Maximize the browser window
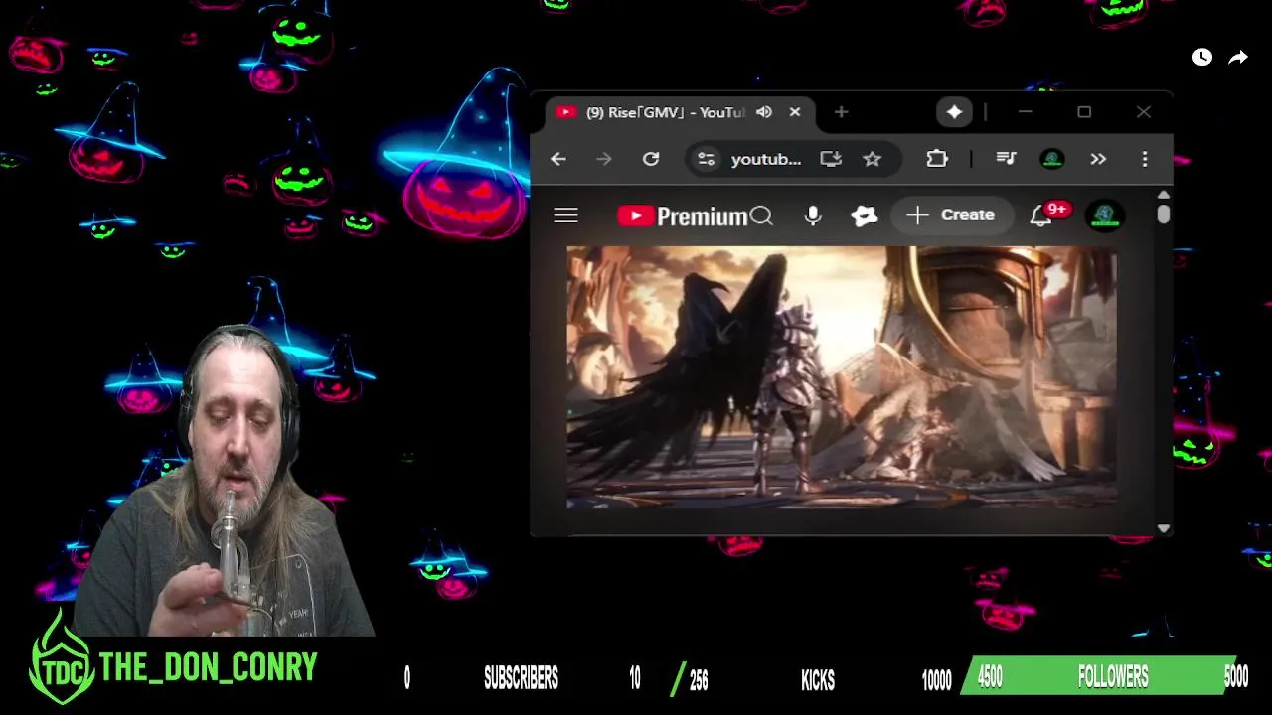 (1084, 112)
